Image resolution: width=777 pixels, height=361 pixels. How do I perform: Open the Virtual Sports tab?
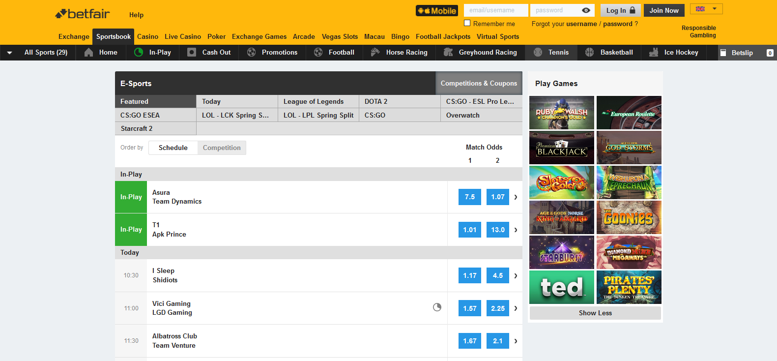pos(498,36)
